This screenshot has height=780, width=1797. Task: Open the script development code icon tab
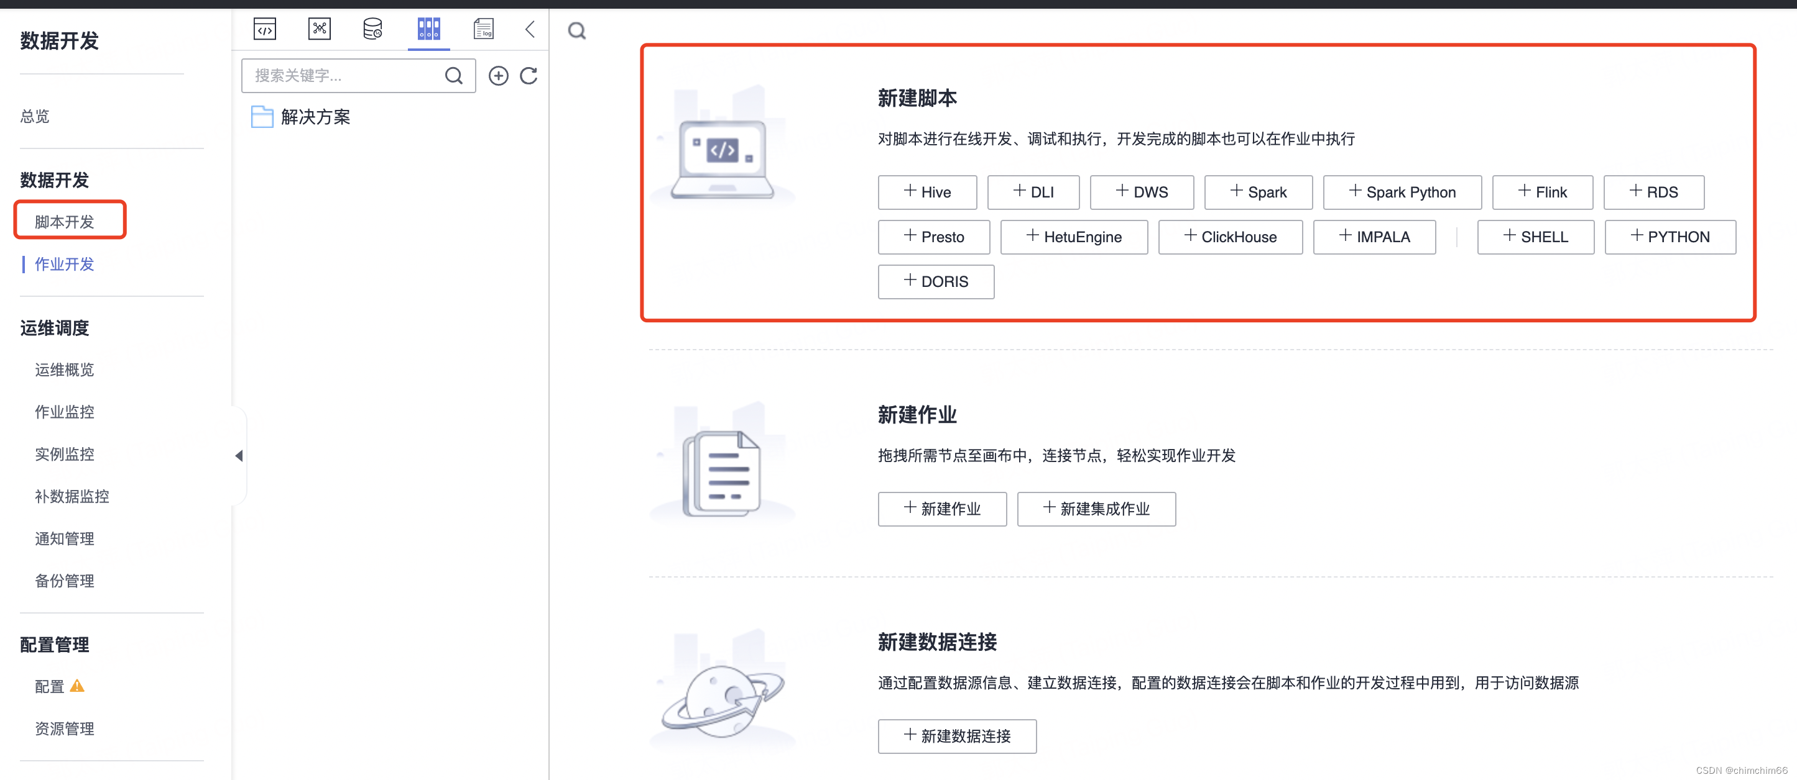[x=264, y=29]
